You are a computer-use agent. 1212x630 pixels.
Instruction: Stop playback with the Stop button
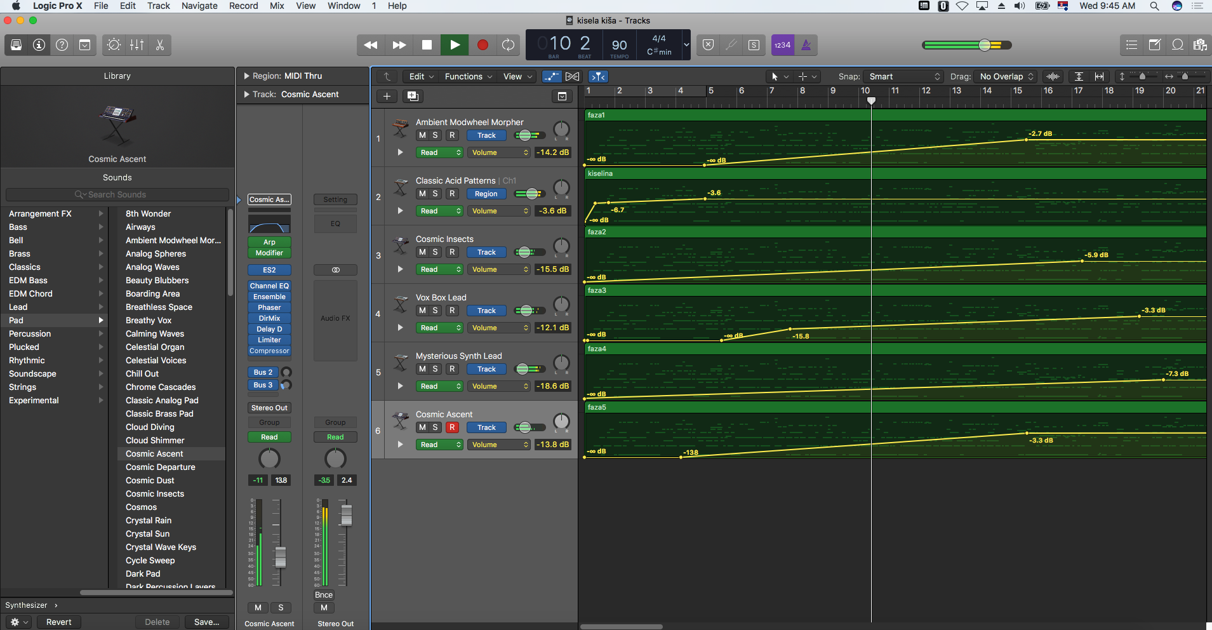(427, 45)
